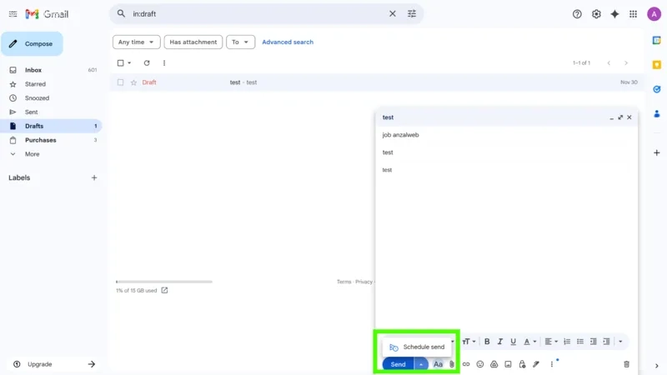Insert a photo into the email

click(508, 364)
